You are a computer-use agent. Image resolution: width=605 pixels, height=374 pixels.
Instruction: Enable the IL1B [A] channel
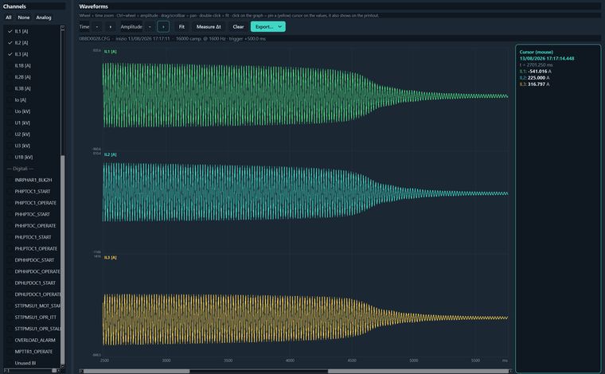tap(10, 66)
